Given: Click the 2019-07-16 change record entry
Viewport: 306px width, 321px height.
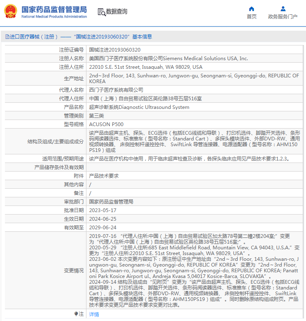Looking at the screenshot, I should (x=189, y=239).
